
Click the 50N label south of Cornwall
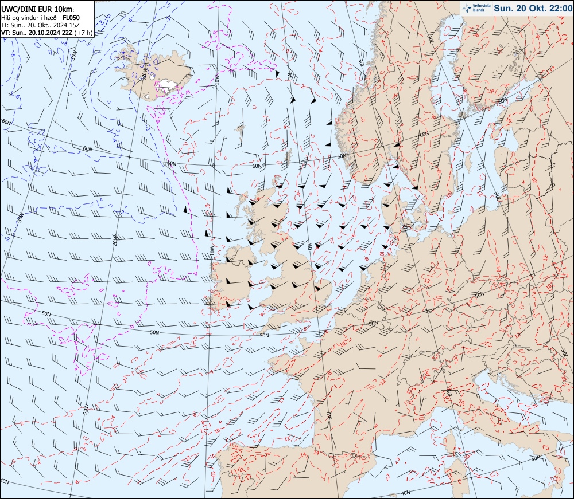[x=264, y=335]
